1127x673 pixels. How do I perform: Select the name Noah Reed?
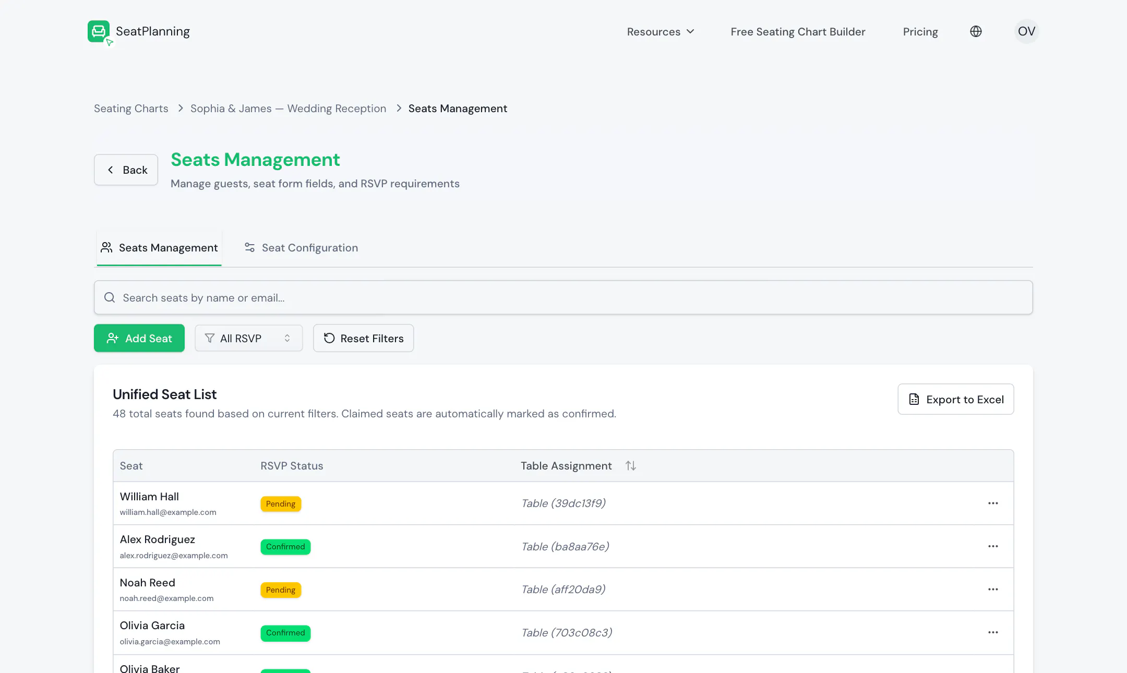coord(148,583)
